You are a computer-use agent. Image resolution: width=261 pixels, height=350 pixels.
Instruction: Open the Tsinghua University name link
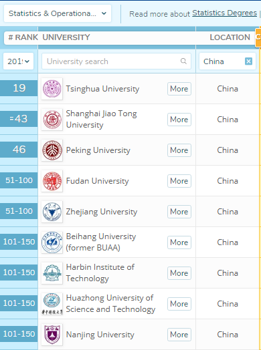click(x=102, y=89)
